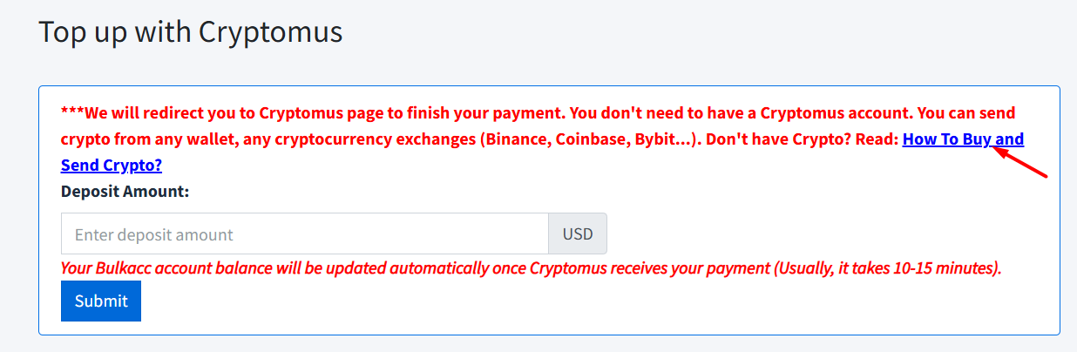Viewport: 1077px width, 352px height.
Task: Click the blue Submit button
Action: (101, 301)
